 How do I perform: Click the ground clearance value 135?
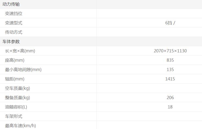pos(170,70)
